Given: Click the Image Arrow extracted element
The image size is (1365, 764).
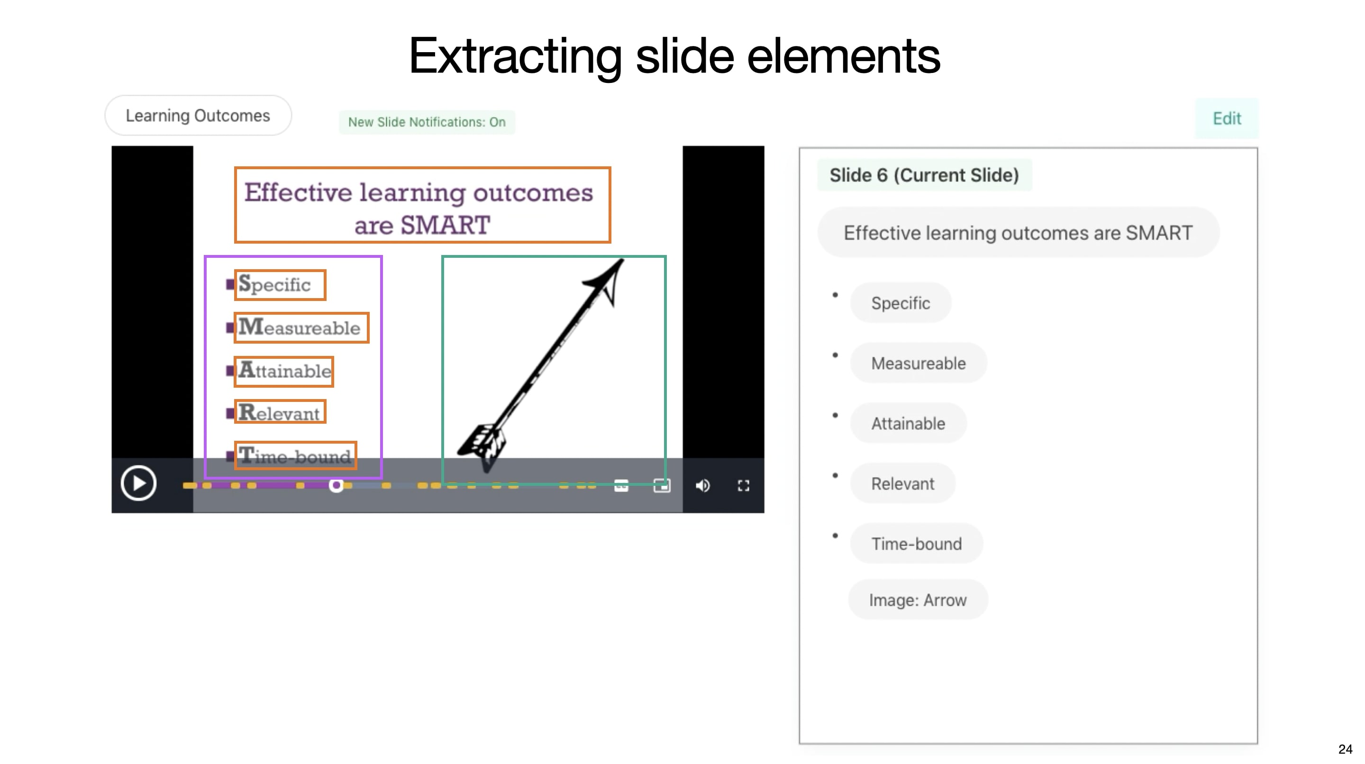Looking at the screenshot, I should pyautogui.click(x=918, y=600).
